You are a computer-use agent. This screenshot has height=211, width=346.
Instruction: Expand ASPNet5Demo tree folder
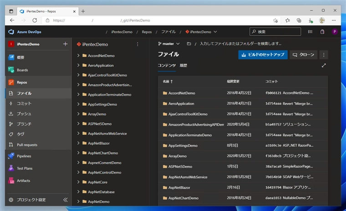point(78,124)
